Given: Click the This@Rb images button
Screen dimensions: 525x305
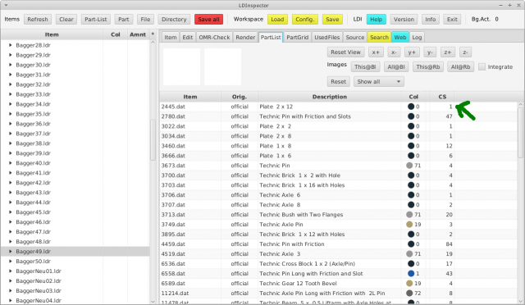Looking at the screenshot, I should click(x=428, y=67).
